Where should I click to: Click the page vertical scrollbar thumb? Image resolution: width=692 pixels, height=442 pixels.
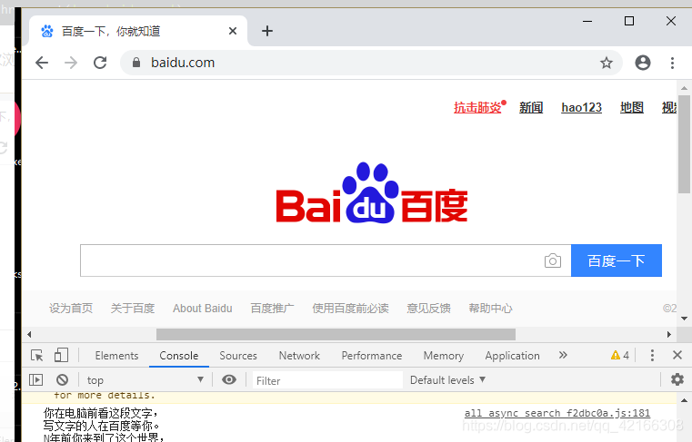click(684, 144)
